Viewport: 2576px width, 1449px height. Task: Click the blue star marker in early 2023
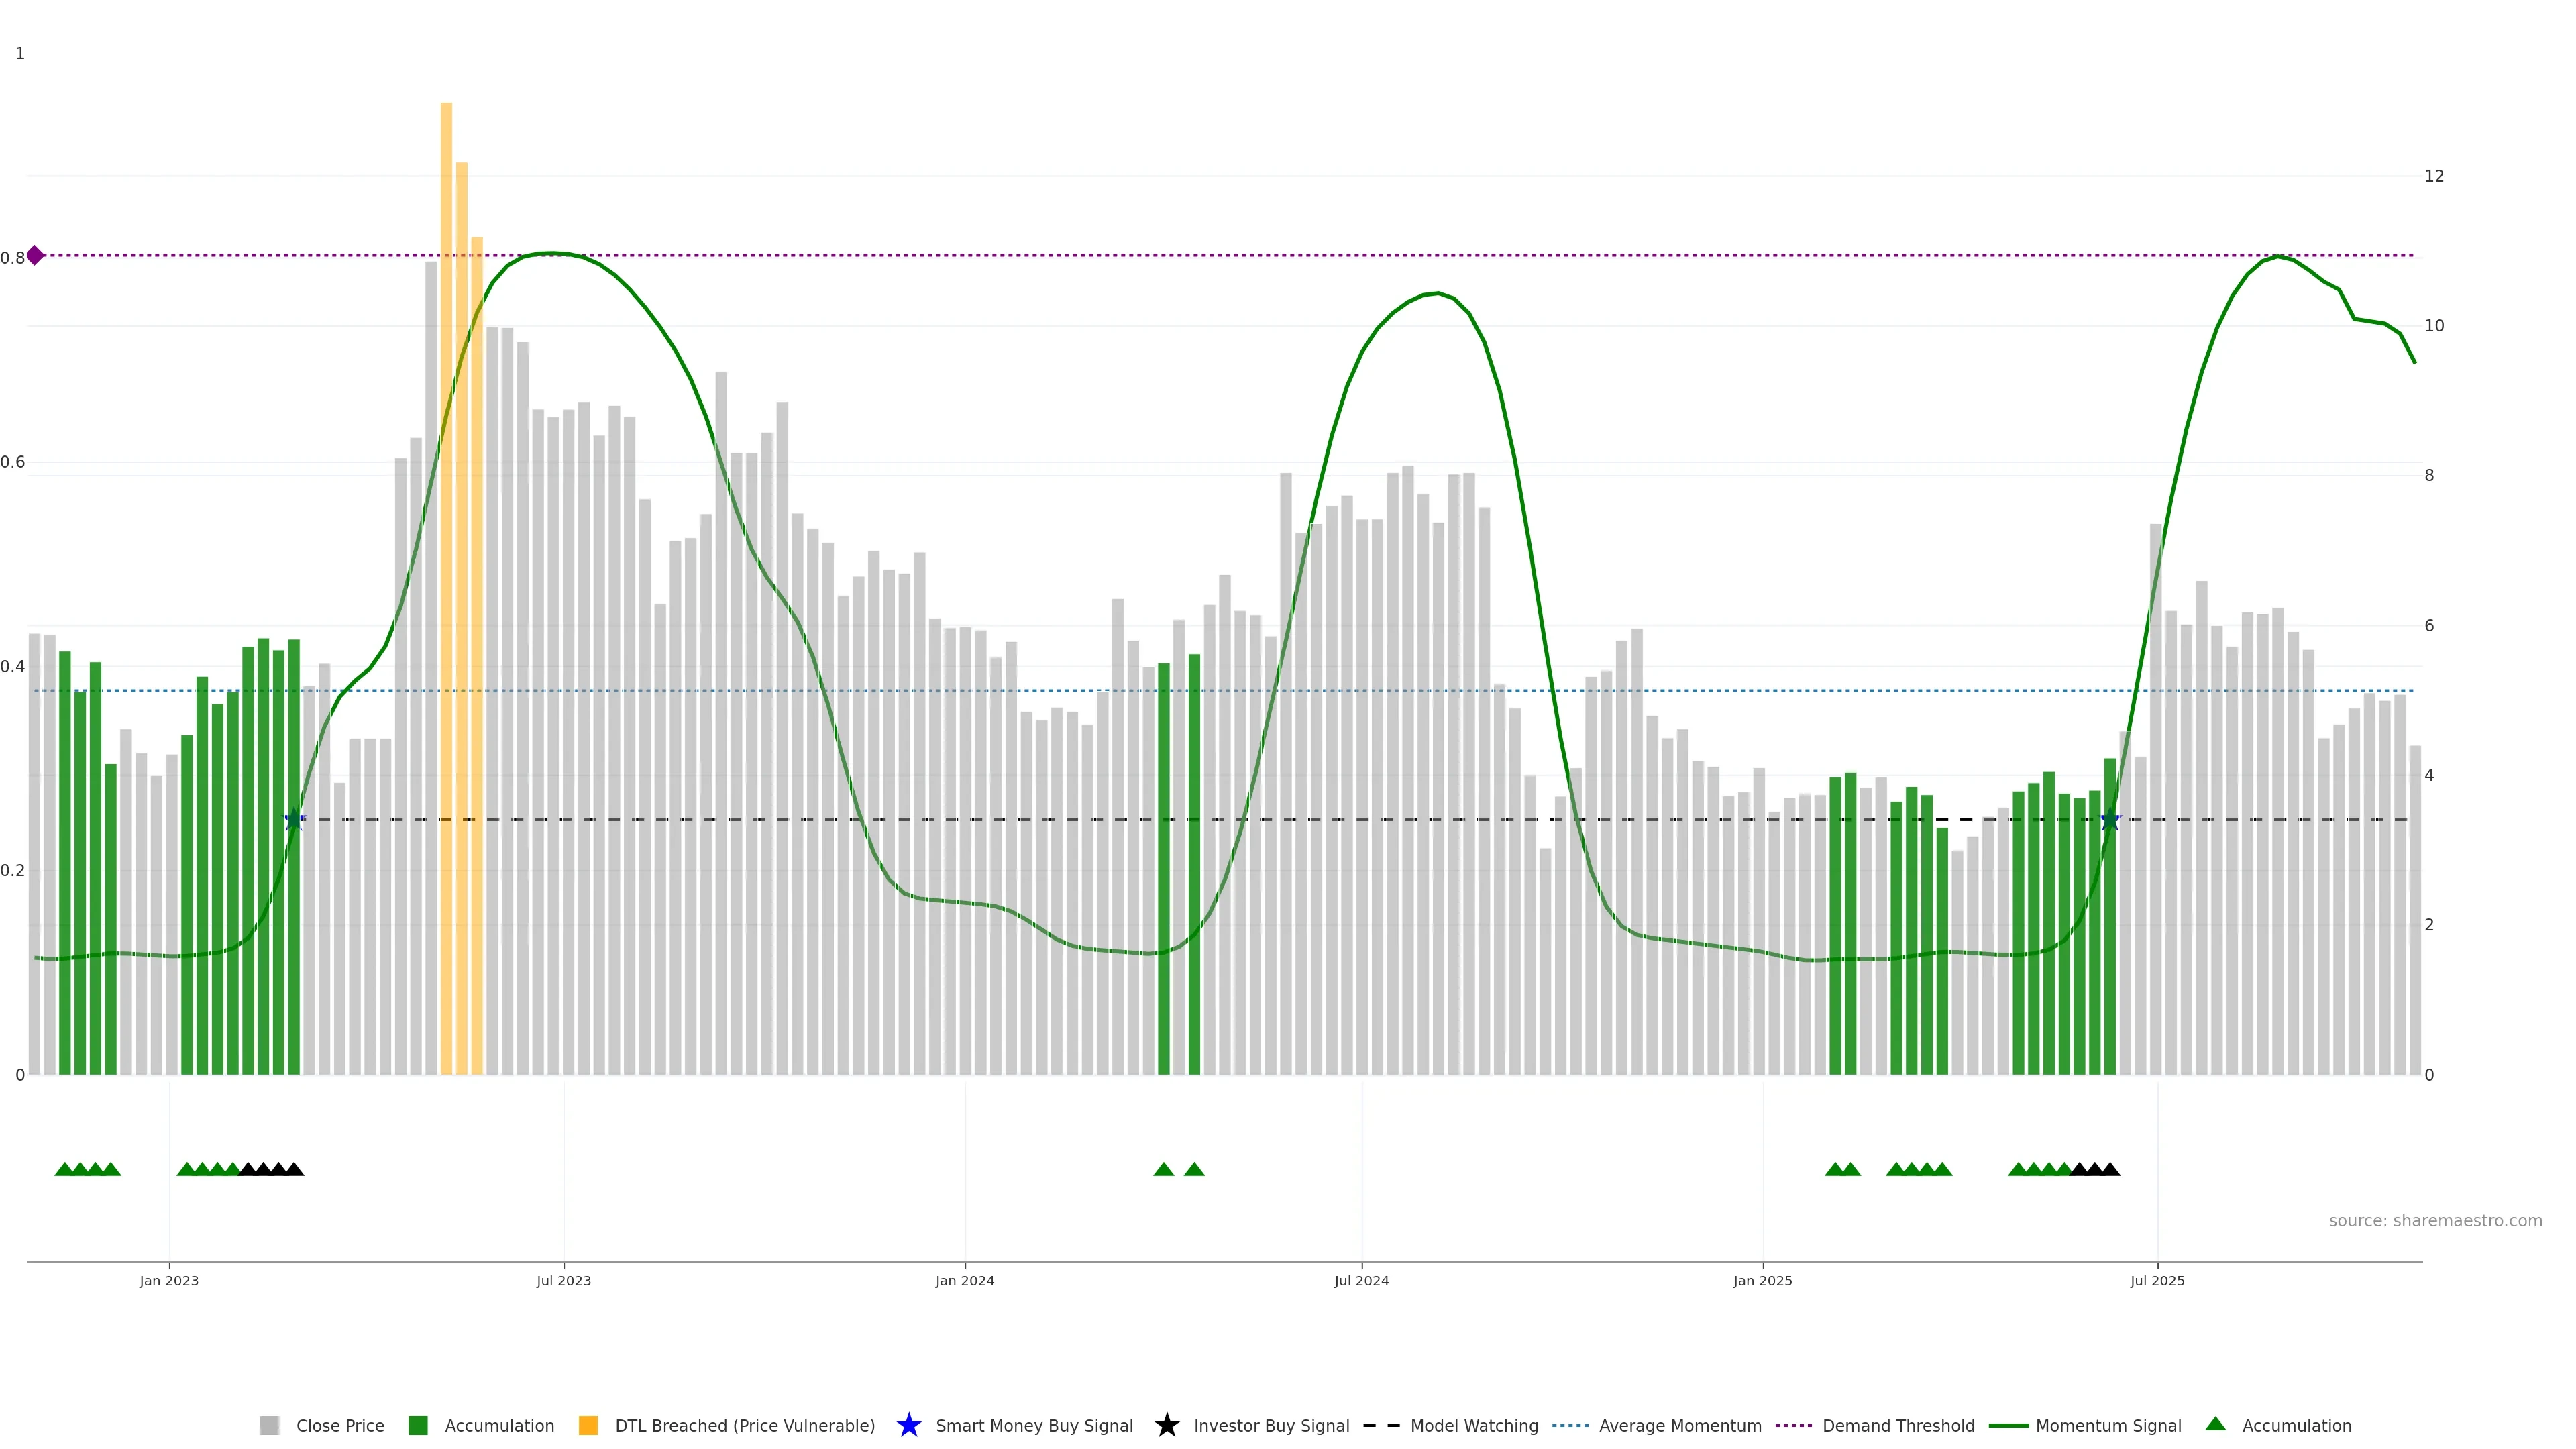294,820
